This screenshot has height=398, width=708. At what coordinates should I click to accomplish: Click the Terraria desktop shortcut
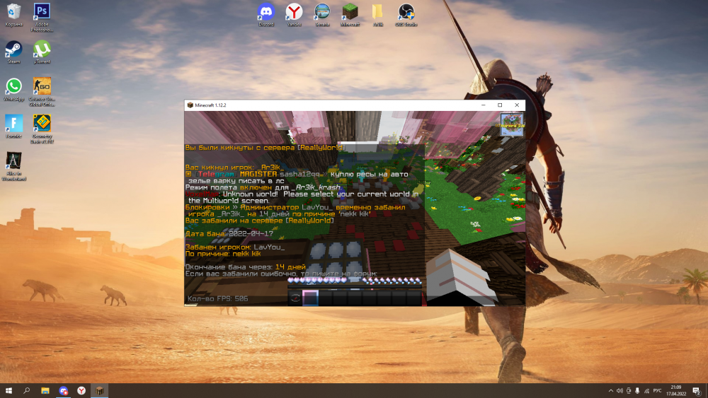click(x=322, y=15)
